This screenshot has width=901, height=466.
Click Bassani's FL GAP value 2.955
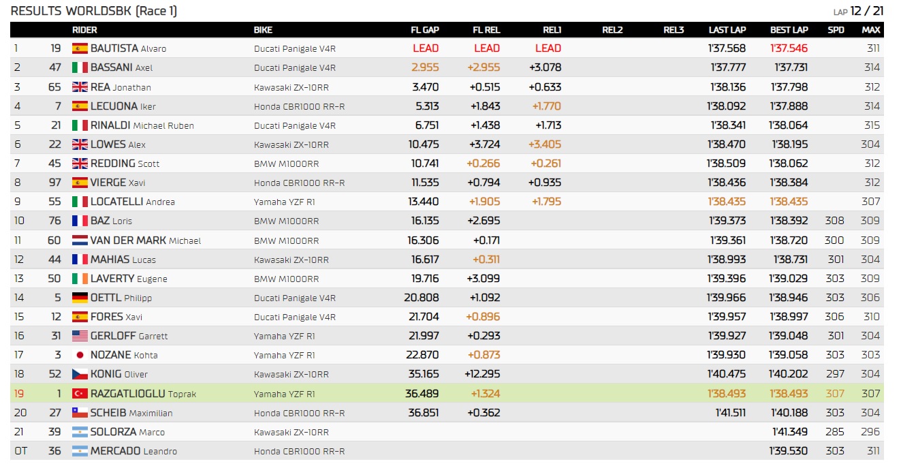coord(425,67)
